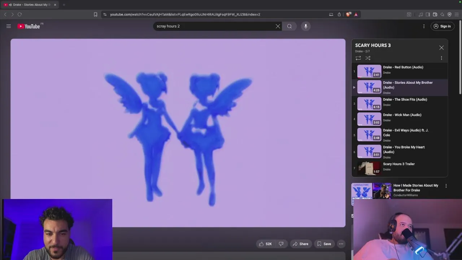
Task: Click the magnifier search button
Action: (x=289, y=26)
